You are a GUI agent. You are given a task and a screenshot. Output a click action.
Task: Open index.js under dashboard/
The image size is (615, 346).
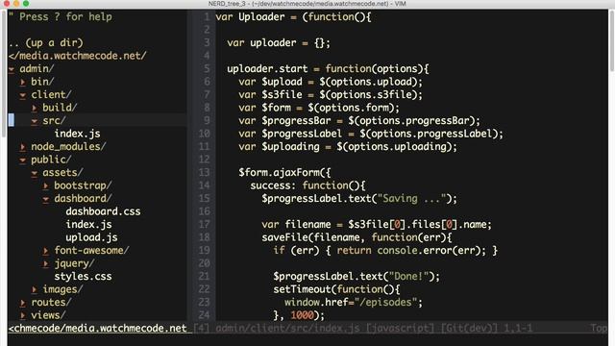(x=88, y=224)
